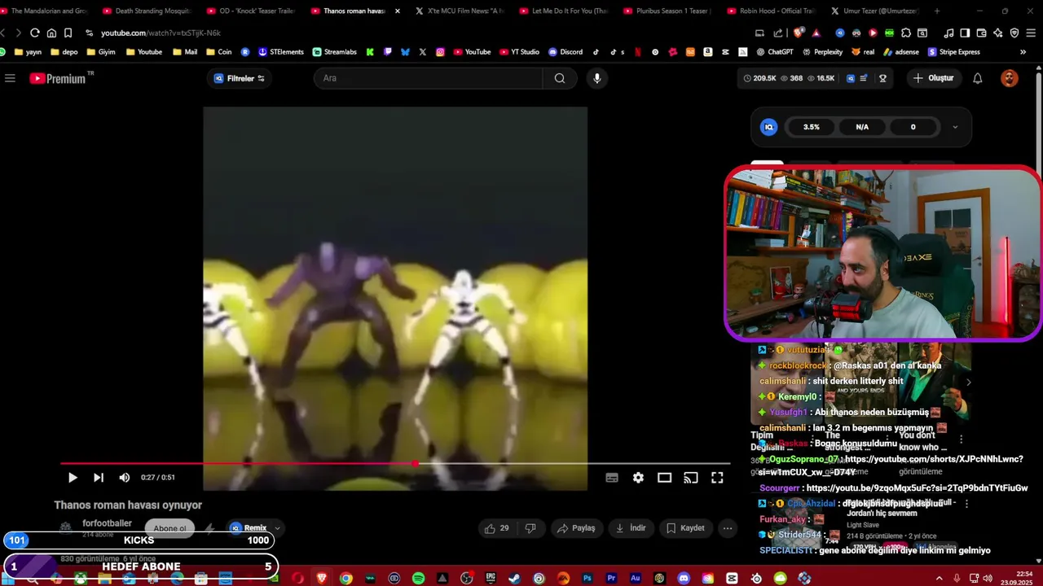Open the Brave wallet icon
This screenshot has width=1043, height=586.
tap(981, 33)
